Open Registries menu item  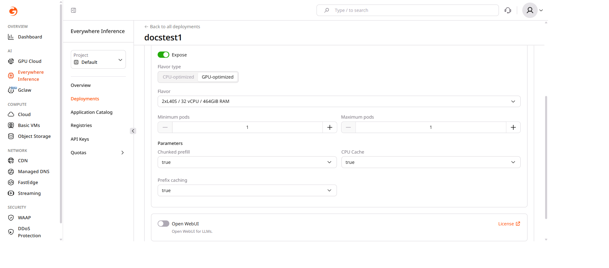81,125
